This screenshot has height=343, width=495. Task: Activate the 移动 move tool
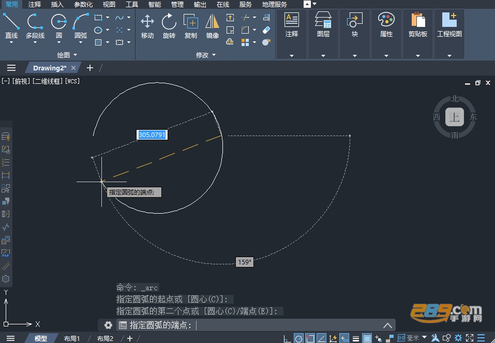tap(147, 26)
